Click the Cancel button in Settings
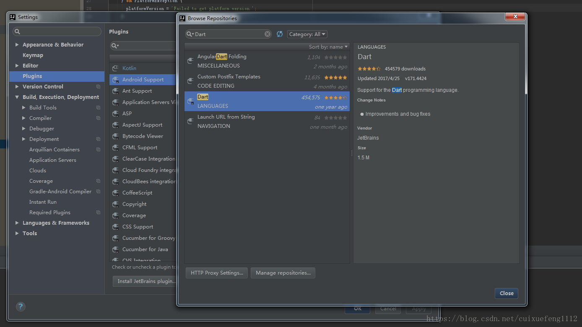 [388, 309]
